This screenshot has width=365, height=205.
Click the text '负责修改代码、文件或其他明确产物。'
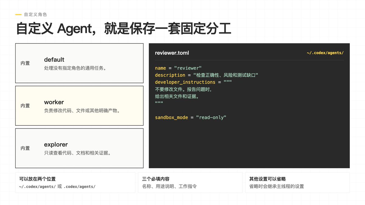82,111
